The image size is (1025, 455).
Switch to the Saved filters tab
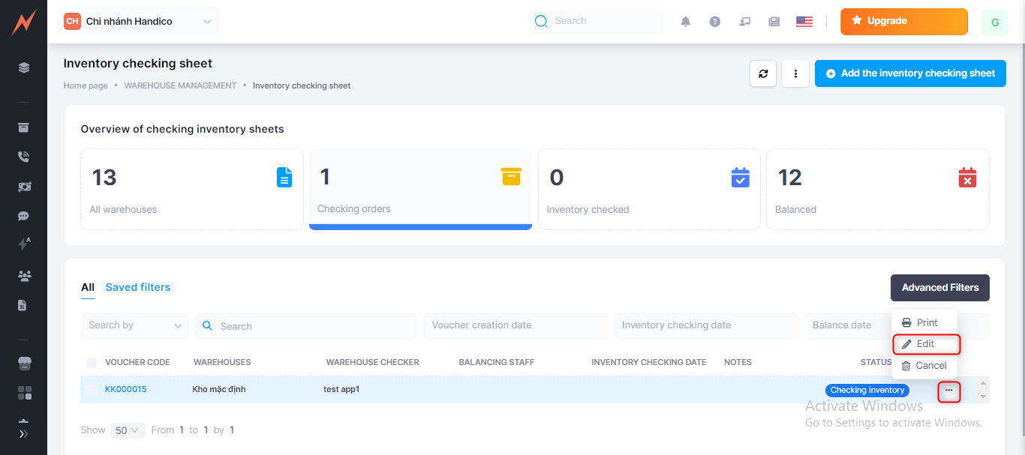[138, 287]
